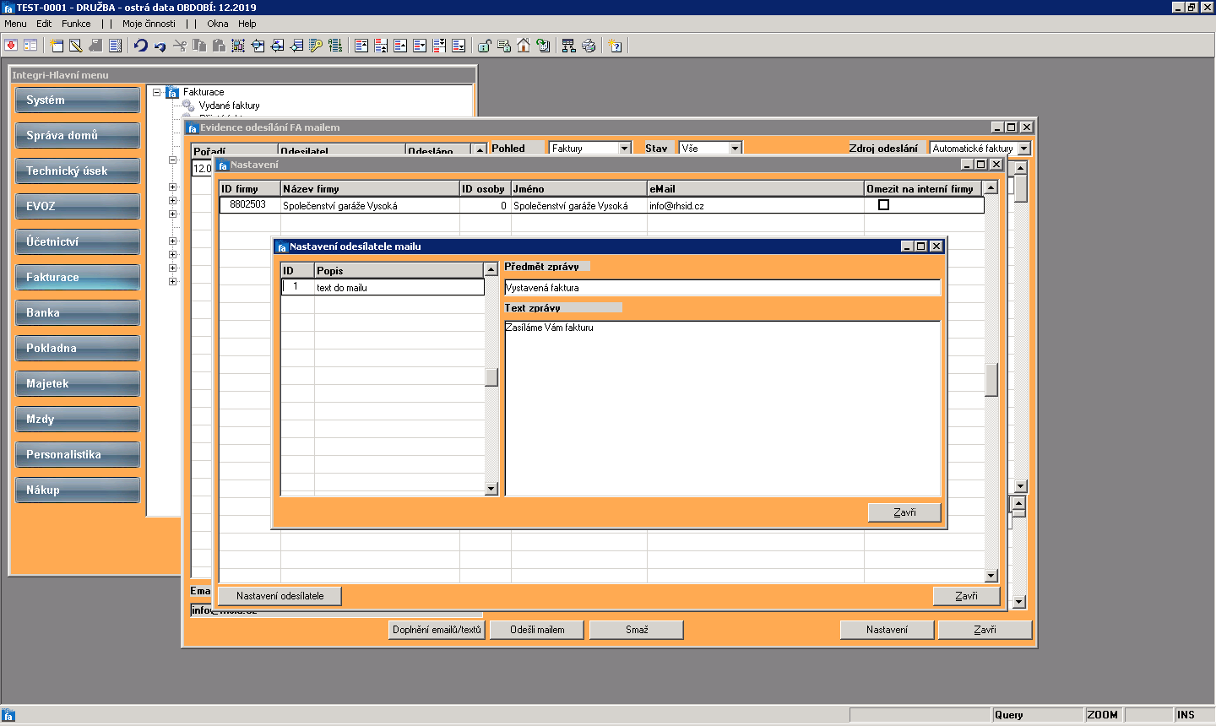Click the info@rhsid.cz email cell
1216x726 pixels.
coord(755,205)
